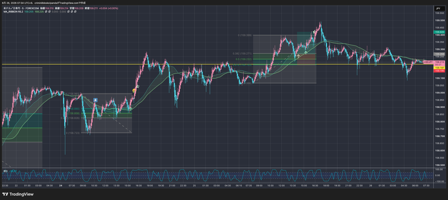
Task: Click the yellow 159.197 price label
Action: click(x=439, y=68)
